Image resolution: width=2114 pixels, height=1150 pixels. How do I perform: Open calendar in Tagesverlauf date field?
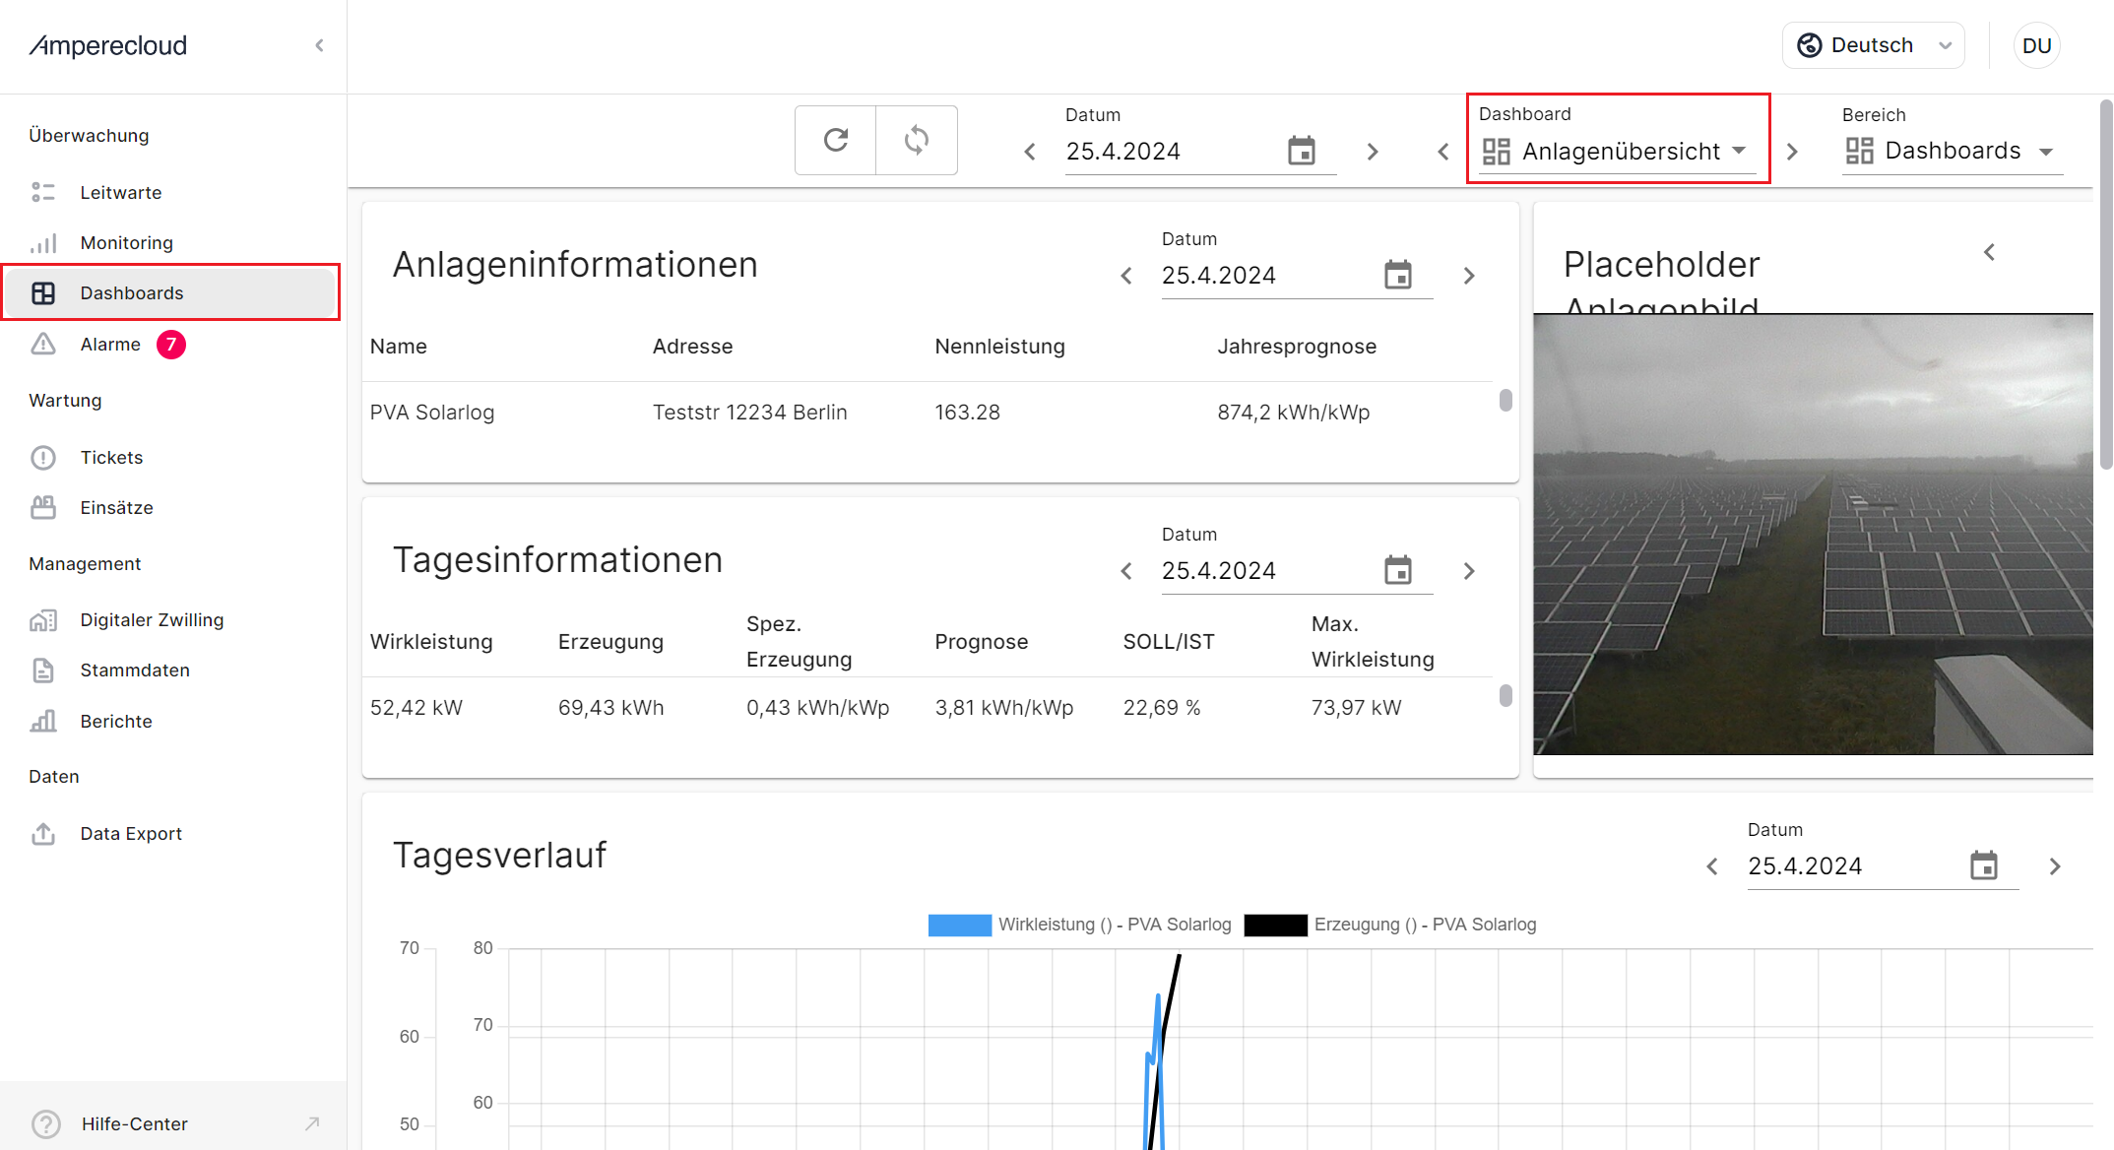coord(1983,866)
